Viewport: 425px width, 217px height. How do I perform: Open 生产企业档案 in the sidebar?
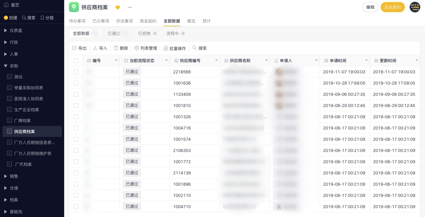(27, 110)
